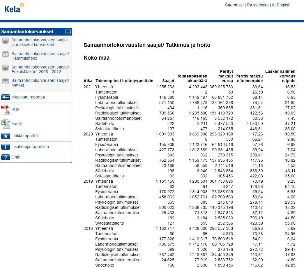Click the question mark Ohje icon

(x=6, y=157)
